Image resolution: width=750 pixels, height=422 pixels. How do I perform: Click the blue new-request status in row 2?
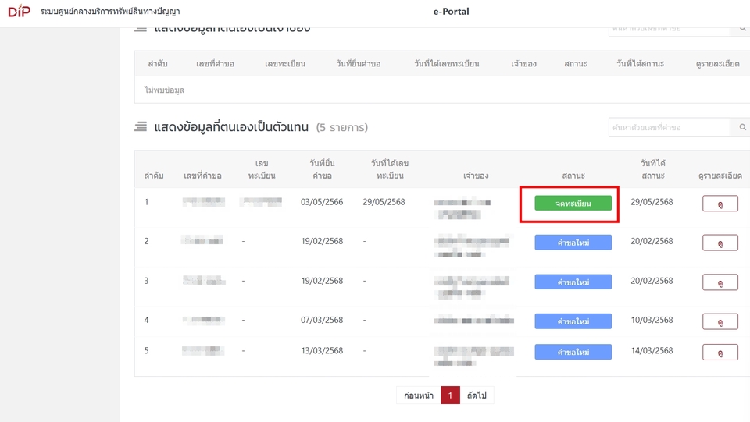click(x=573, y=243)
